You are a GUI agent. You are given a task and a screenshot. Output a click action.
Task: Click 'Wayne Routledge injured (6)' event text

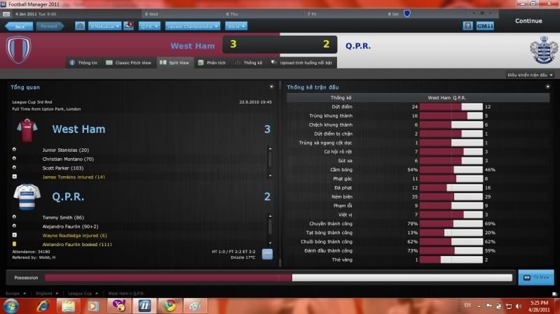pyautogui.click(x=74, y=235)
